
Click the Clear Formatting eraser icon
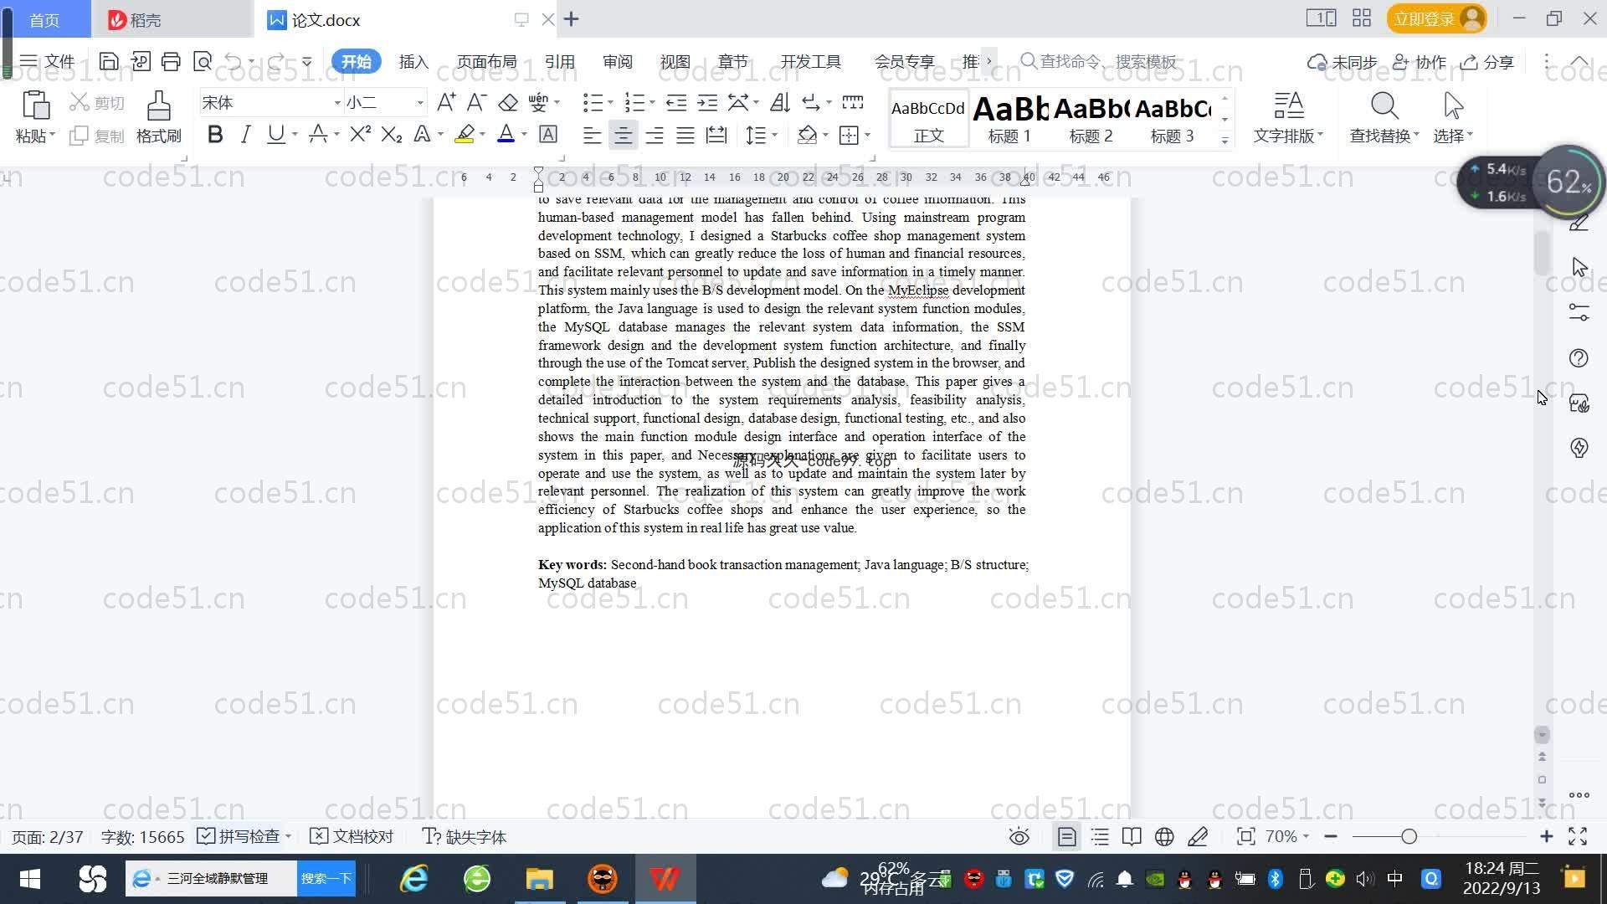pyautogui.click(x=508, y=102)
